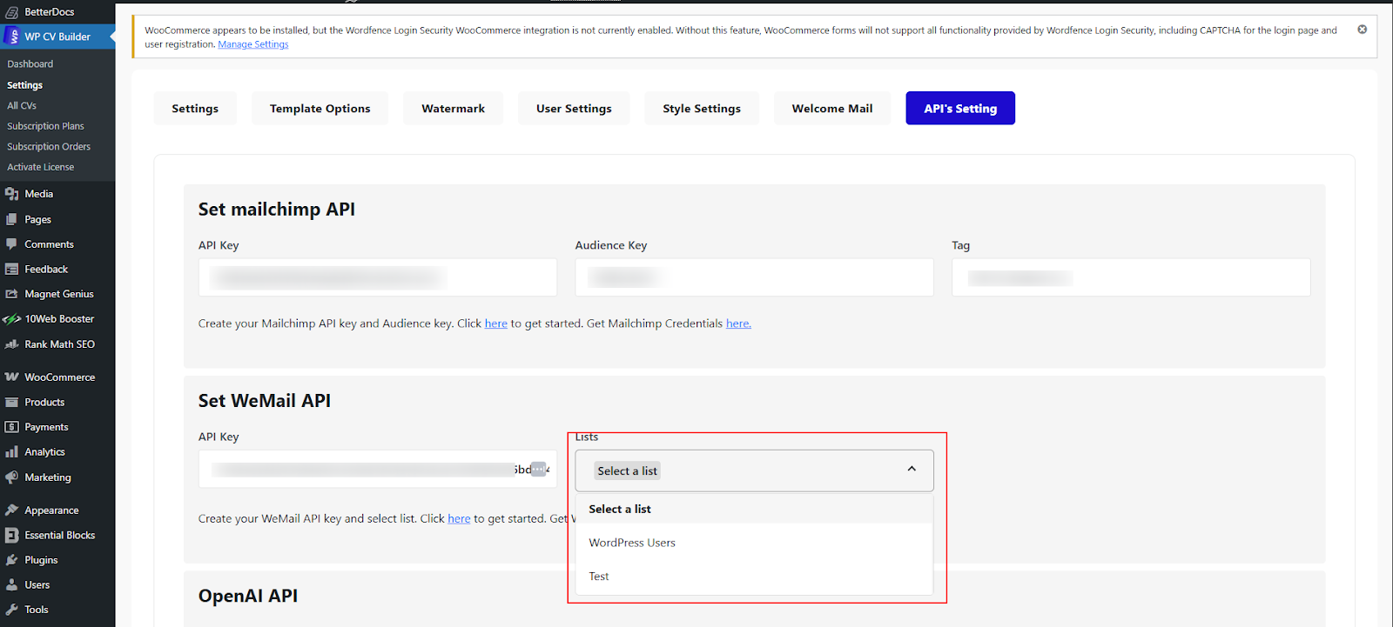1393x627 pixels.
Task: Click the Media sidebar icon
Action: click(x=12, y=194)
